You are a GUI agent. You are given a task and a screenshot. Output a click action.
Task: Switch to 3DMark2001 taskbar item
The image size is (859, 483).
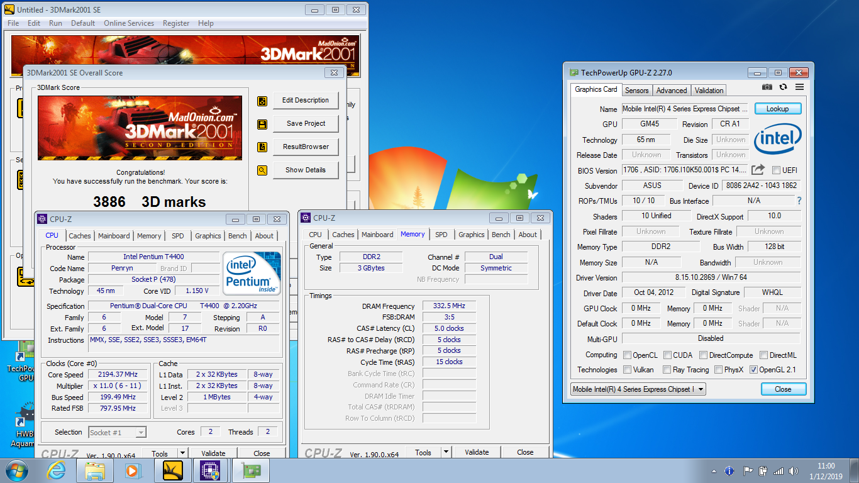tap(173, 470)
